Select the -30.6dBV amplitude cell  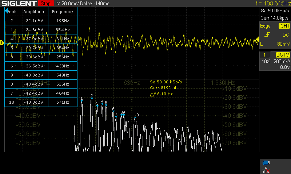33,57
